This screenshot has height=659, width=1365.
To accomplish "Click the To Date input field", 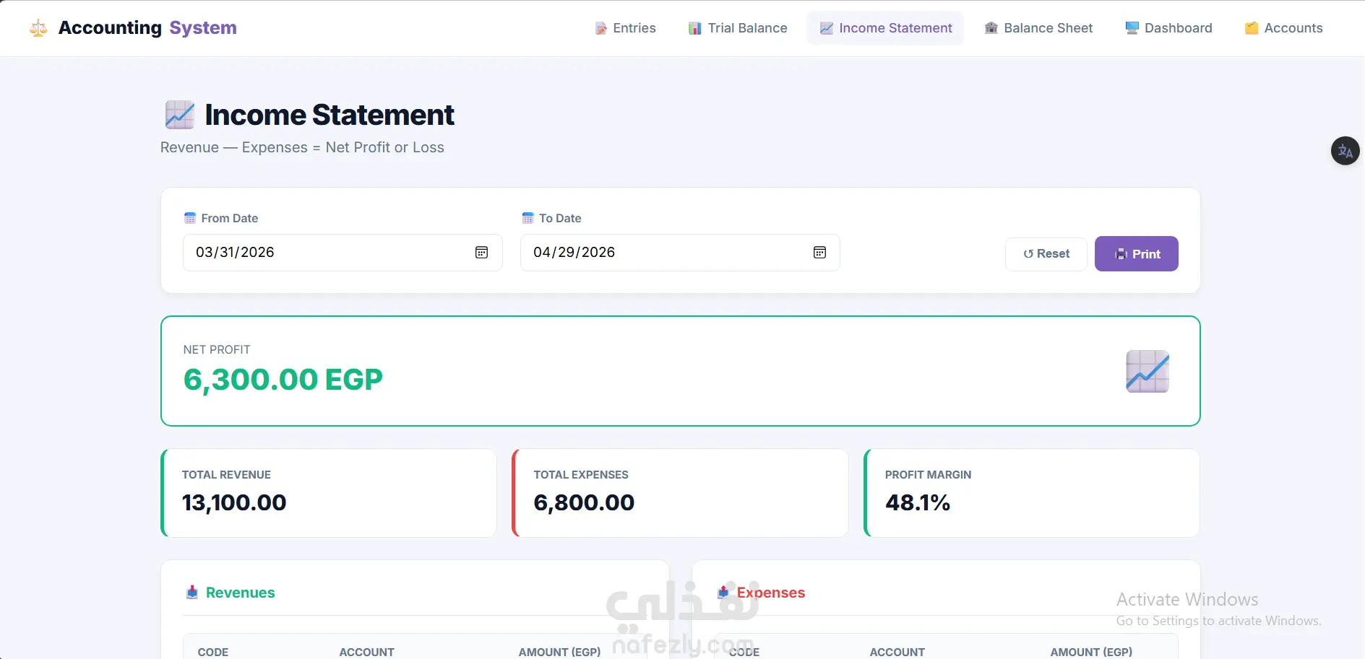I will 680,253.
